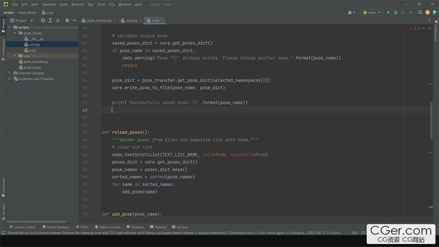
Task: Expand External Libraries node
Action: pyautogui.click(x=9, y=73)
